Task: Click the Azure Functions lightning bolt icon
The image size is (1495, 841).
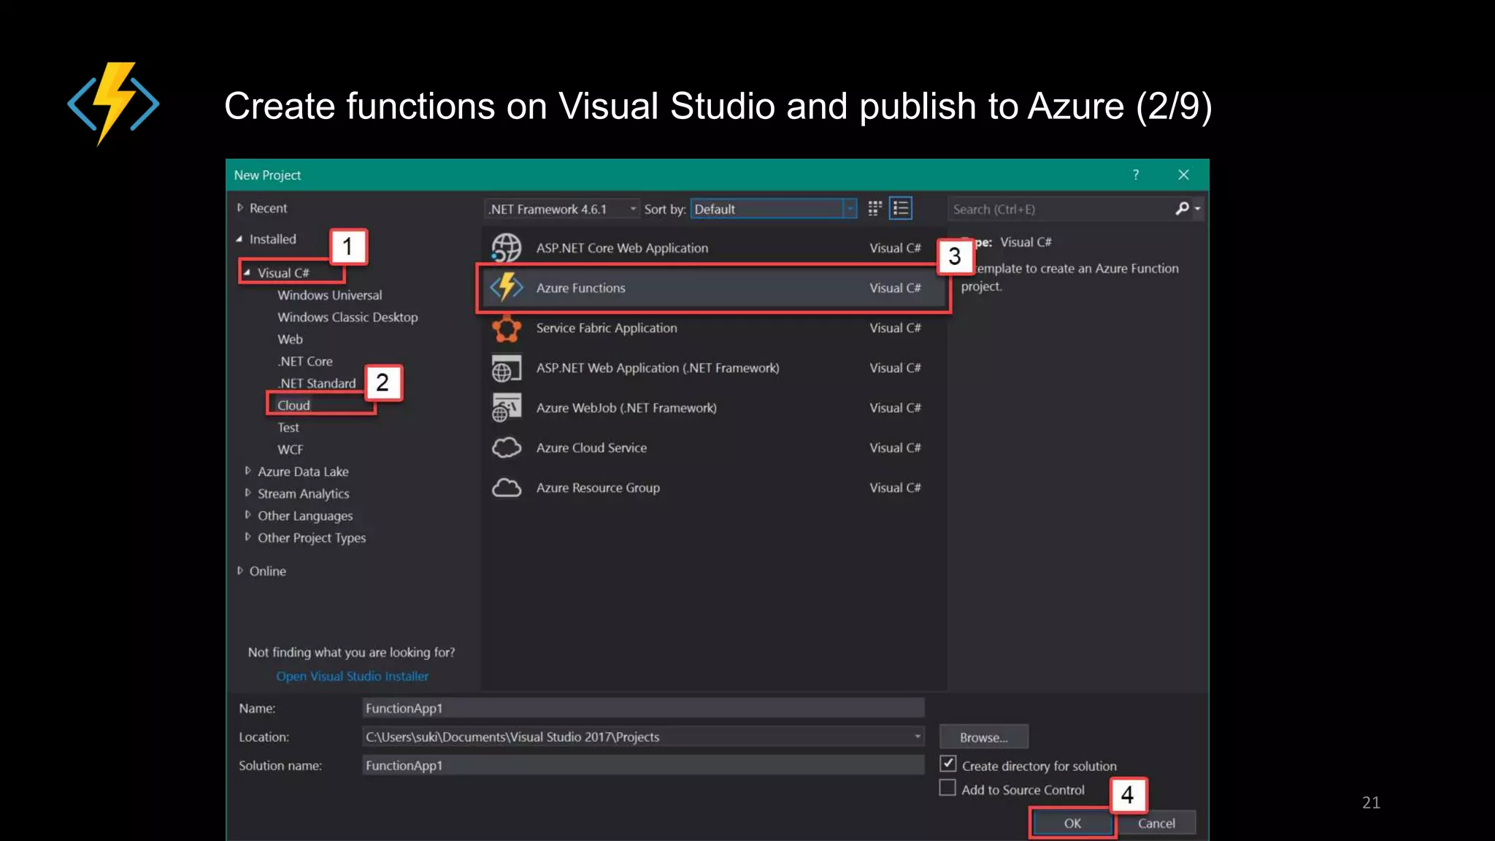Action: click(x=506, y=288)
